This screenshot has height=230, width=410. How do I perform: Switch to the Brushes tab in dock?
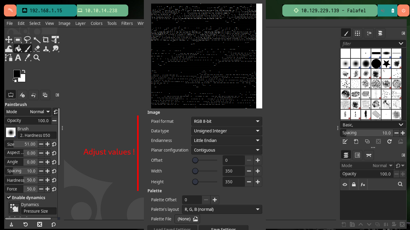(x=346, y=33)
